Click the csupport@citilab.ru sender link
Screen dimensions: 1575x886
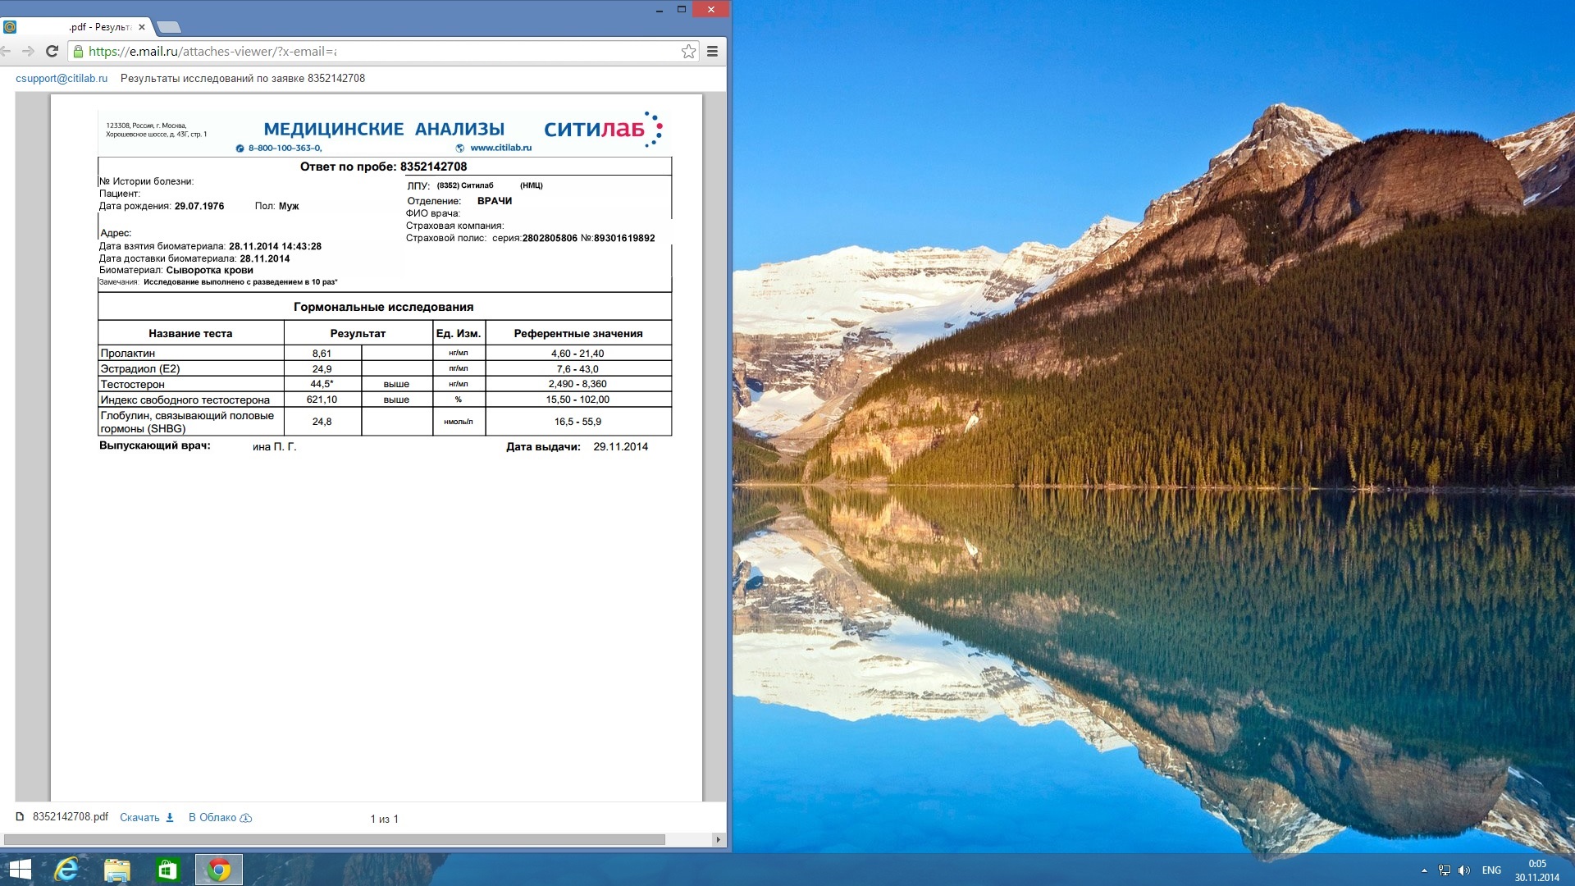click(62, 78)
